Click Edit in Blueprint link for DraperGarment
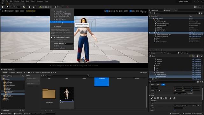The image size is (204, 115). click(196, 77)
